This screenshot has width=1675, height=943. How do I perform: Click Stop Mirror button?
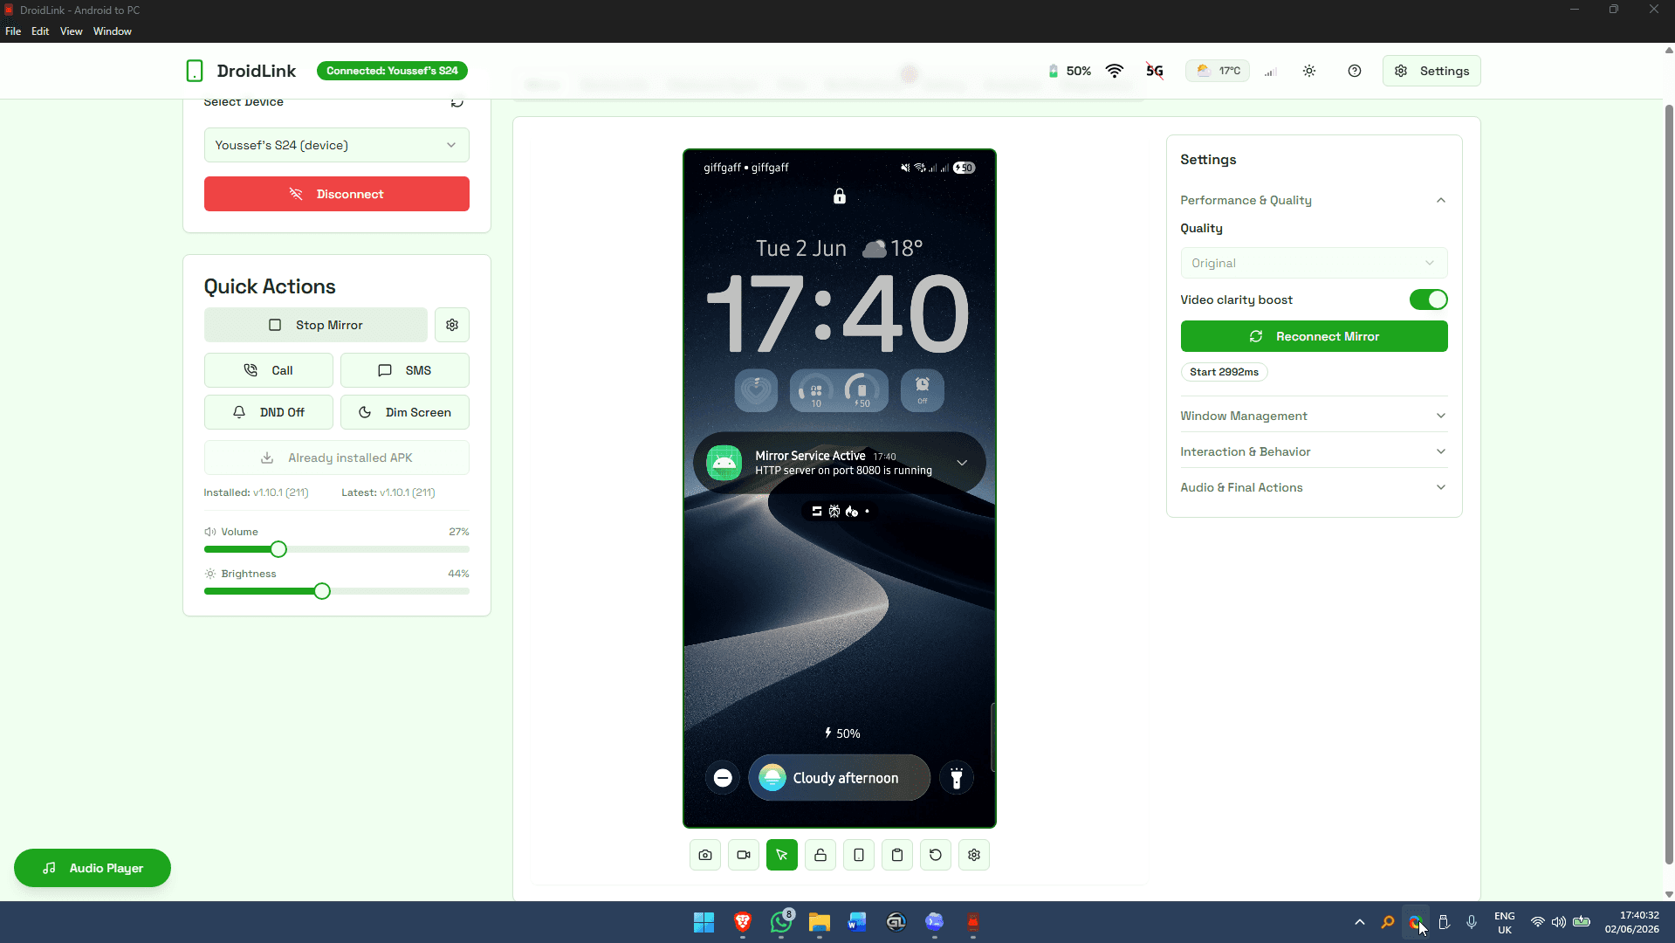[316, 325]
